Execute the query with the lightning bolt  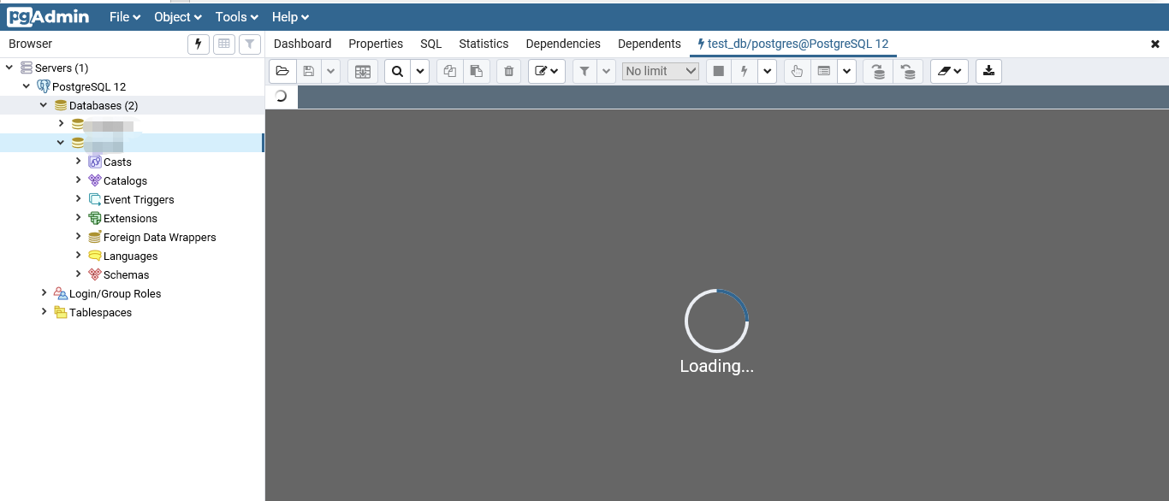(x=743, y=71)
